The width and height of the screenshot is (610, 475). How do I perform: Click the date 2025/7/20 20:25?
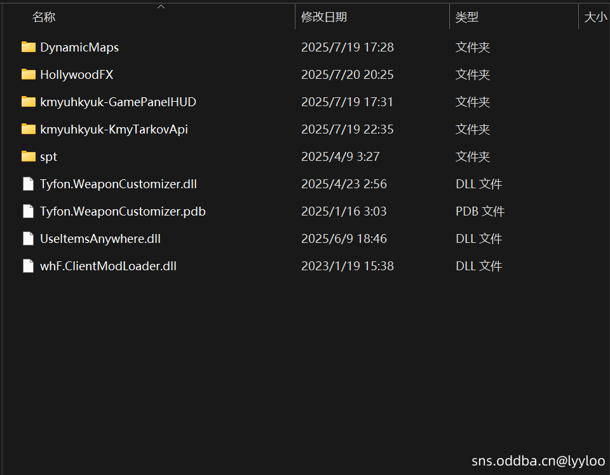(348, 75)
